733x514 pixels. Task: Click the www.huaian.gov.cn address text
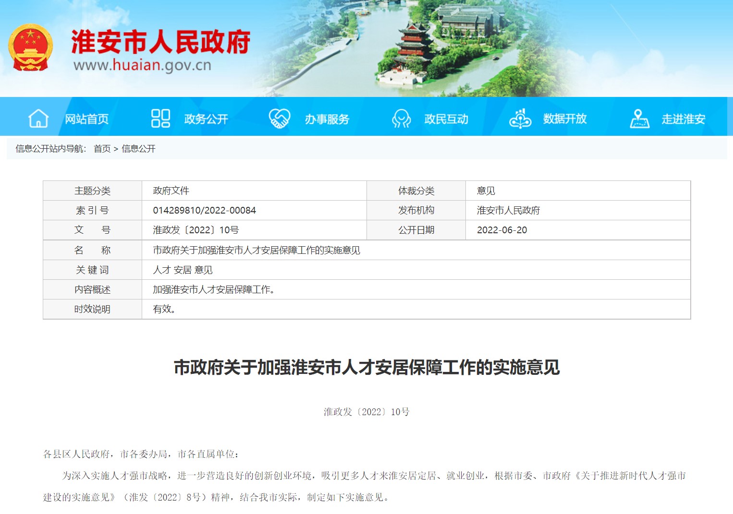[x=142, y=65]
